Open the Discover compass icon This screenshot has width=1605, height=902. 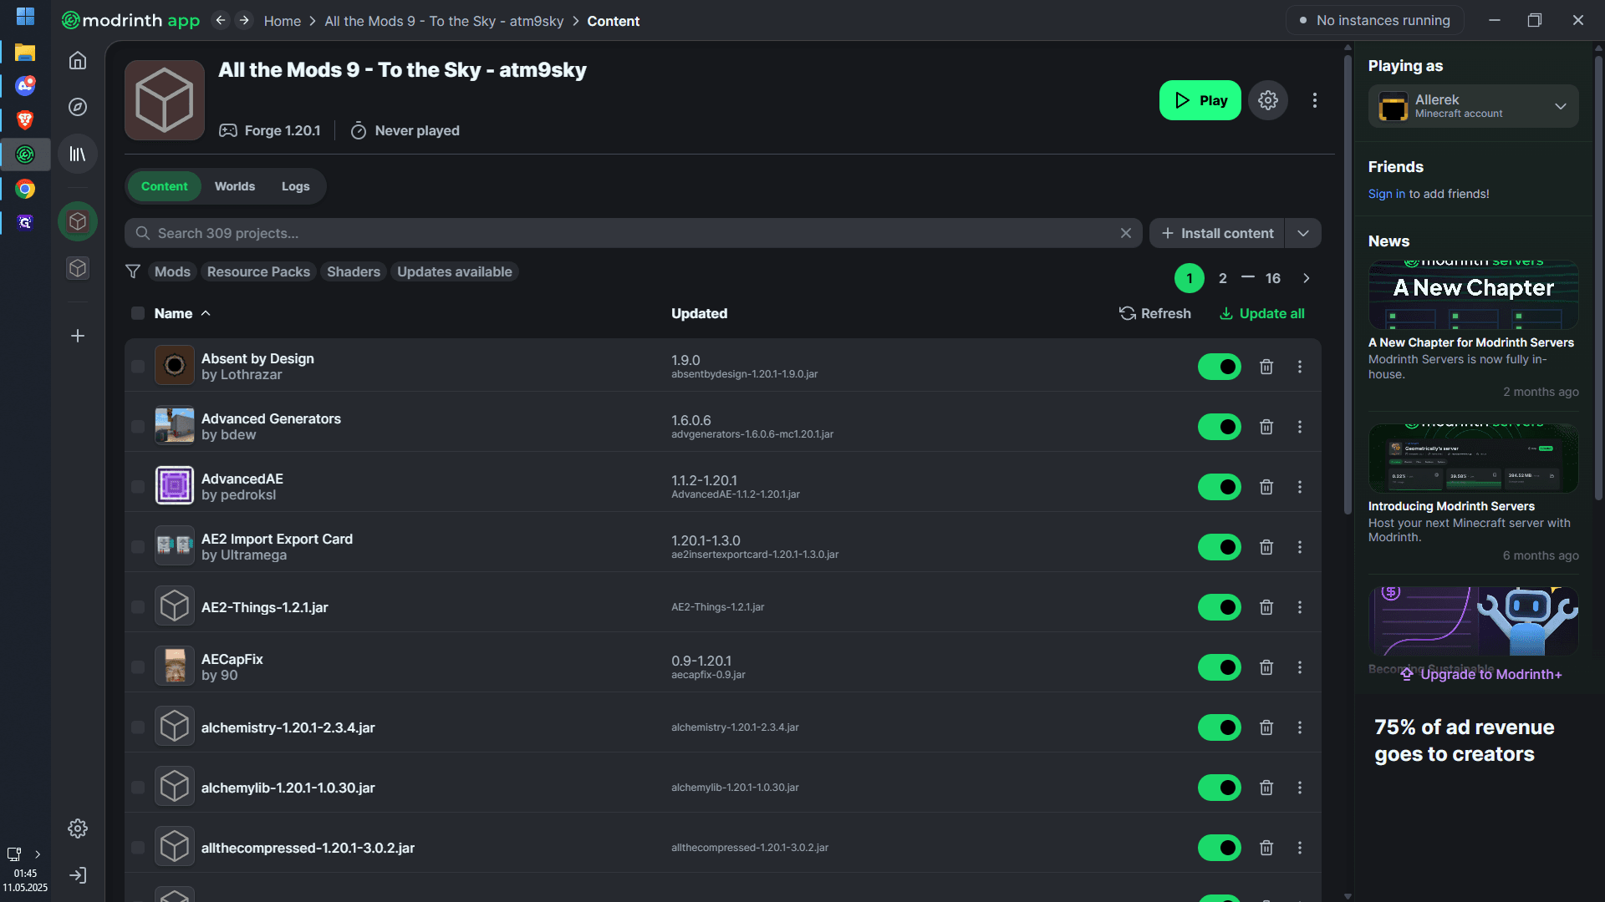coord(78,107)
